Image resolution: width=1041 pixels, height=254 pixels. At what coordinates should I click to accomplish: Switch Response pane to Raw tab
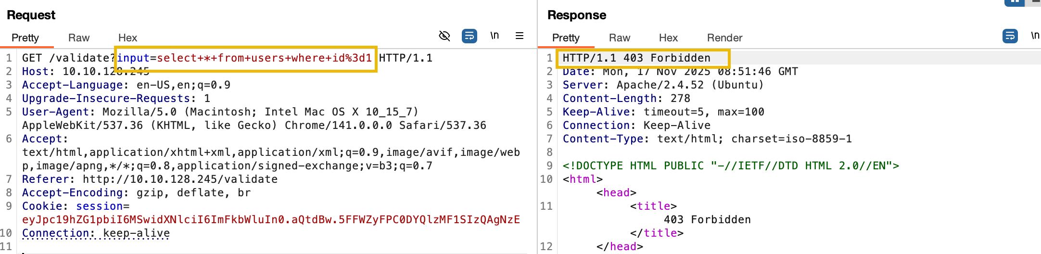click(x=620, y=38)
